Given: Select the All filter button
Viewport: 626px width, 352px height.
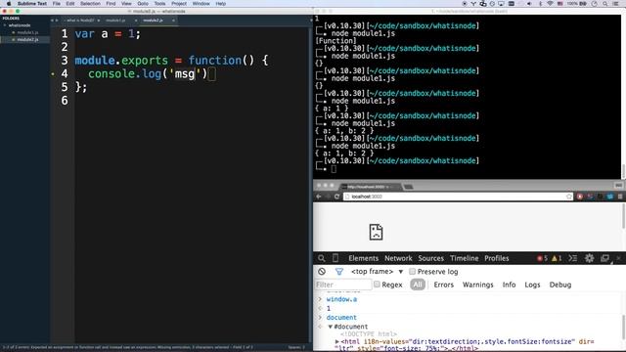Looking at the screenshot, I should click(418, 285).
